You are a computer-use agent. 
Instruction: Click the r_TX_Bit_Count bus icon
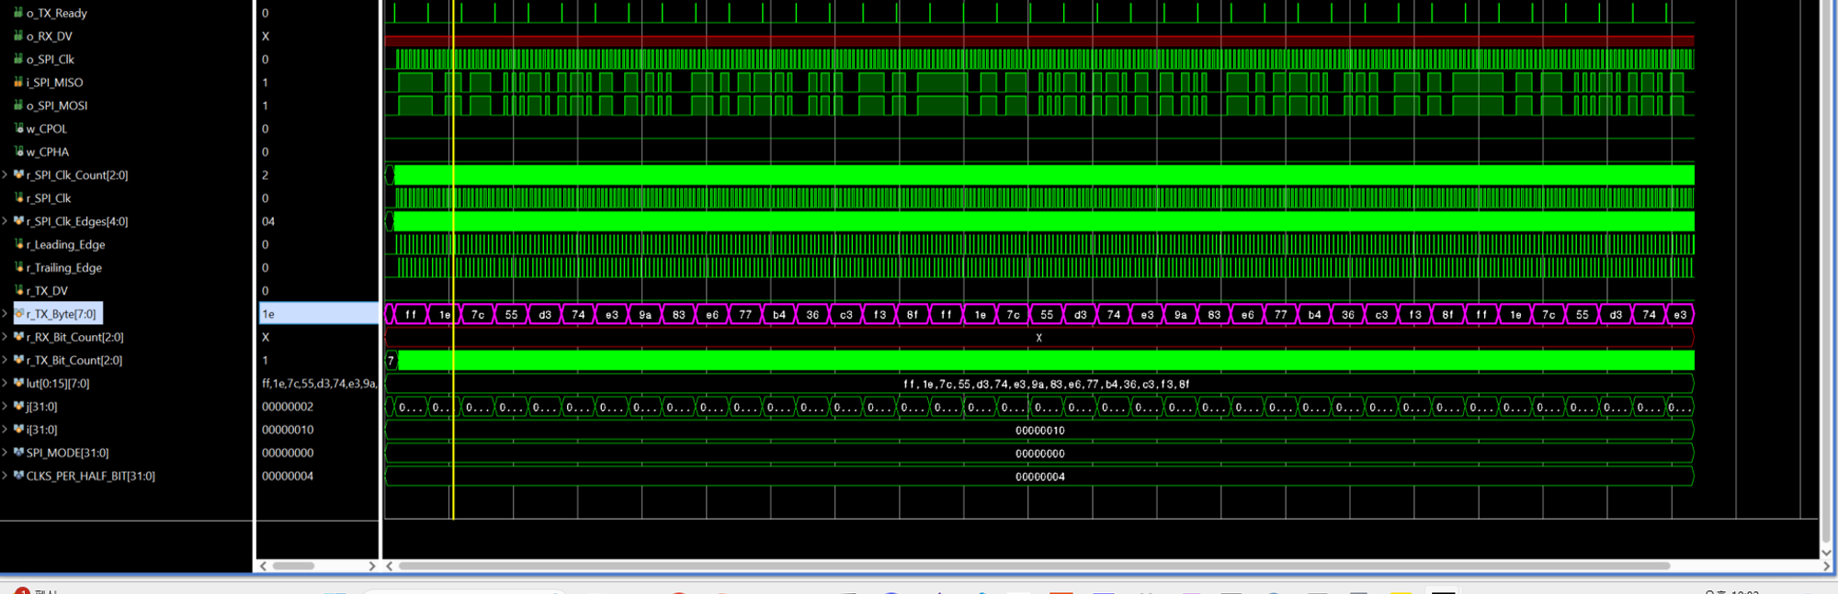(x=18, y=360)
